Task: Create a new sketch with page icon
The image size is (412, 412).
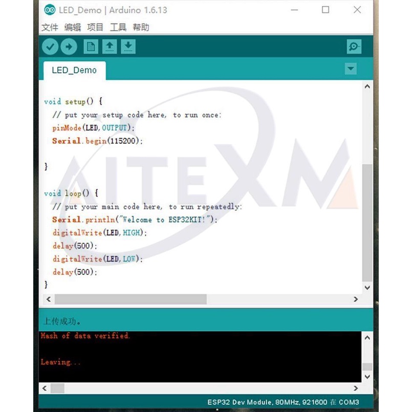Action: pyautogui.click(x=91, y=47)
